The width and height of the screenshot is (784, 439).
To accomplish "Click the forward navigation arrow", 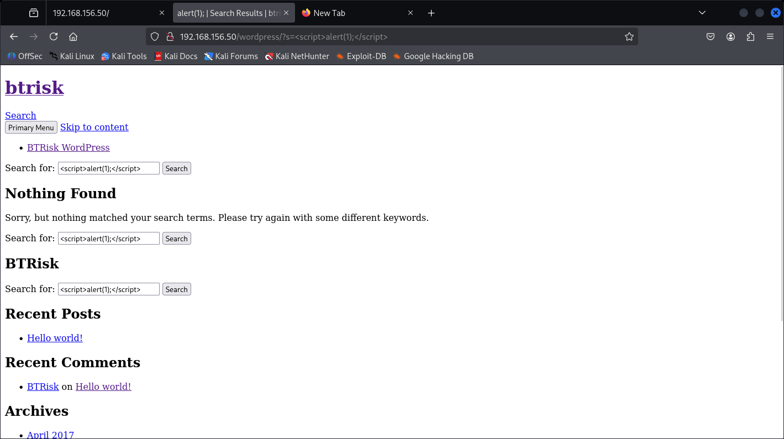I will click(x=34, y=36).
